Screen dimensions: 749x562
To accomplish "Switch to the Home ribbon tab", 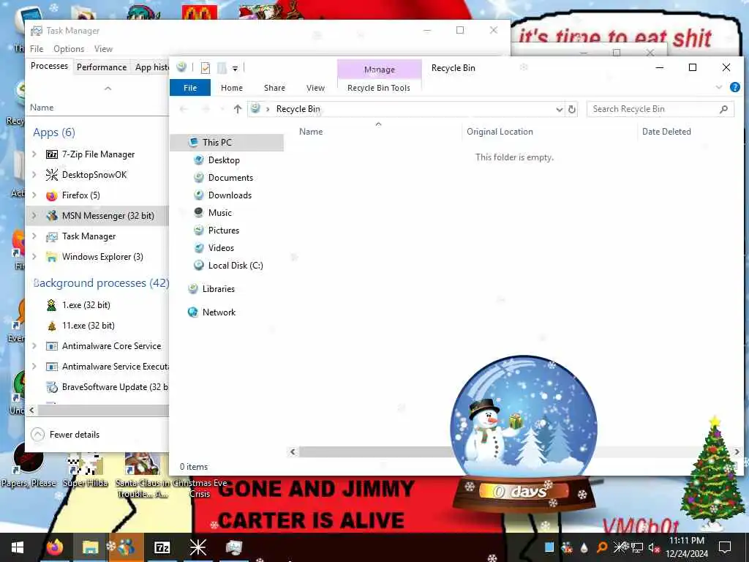I will click(232, 88).
